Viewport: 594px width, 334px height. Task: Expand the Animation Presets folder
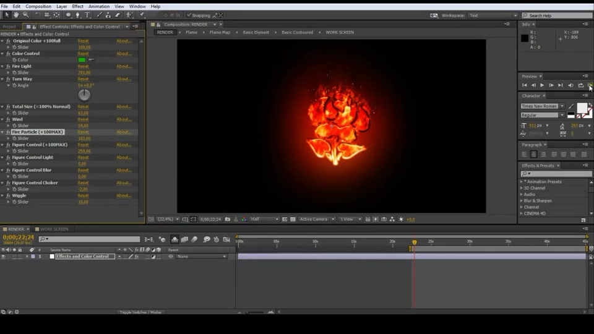(521, 182)
